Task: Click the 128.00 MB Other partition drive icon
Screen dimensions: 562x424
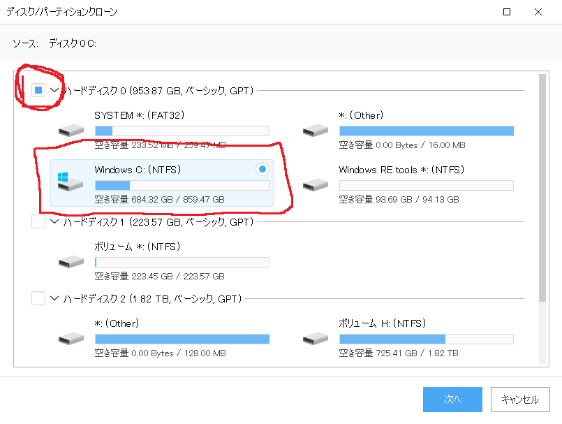Action: coord(71,339)
